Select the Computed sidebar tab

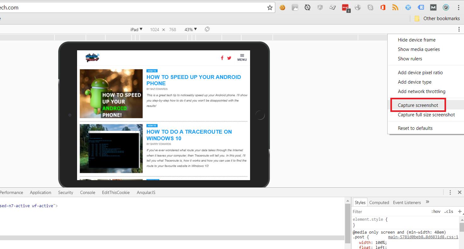click(379, 202)
